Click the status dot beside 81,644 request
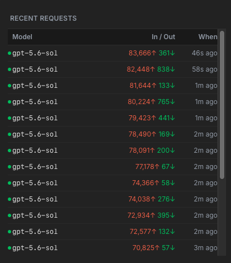 [x=10, y=86]
